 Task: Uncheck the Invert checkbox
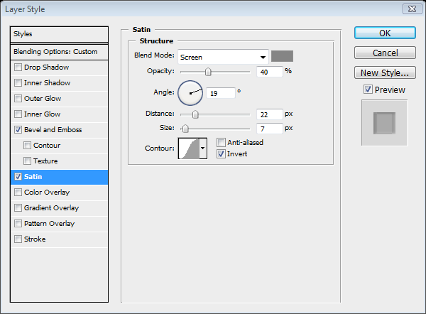pos(222,153)
